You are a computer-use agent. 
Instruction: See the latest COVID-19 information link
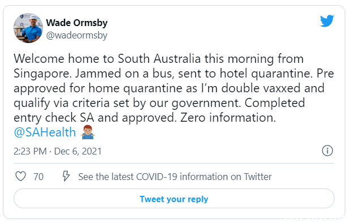[x=175, y=177]
